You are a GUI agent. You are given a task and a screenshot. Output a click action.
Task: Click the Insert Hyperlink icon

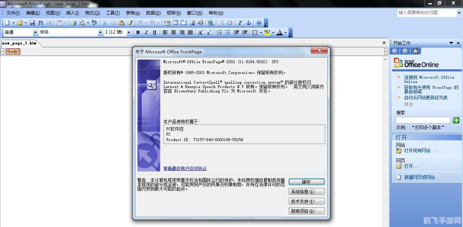click(x=211, y=22)
